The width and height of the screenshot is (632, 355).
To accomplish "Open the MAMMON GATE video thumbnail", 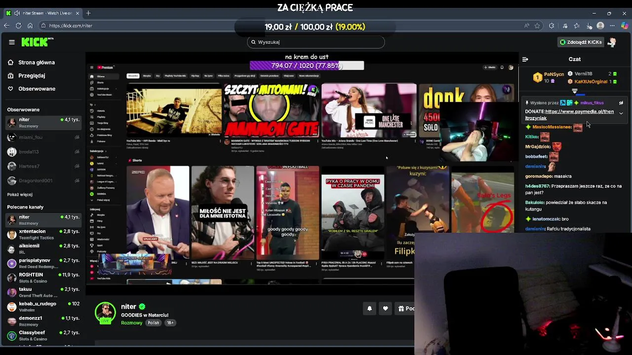I will (x=271, y=110).
